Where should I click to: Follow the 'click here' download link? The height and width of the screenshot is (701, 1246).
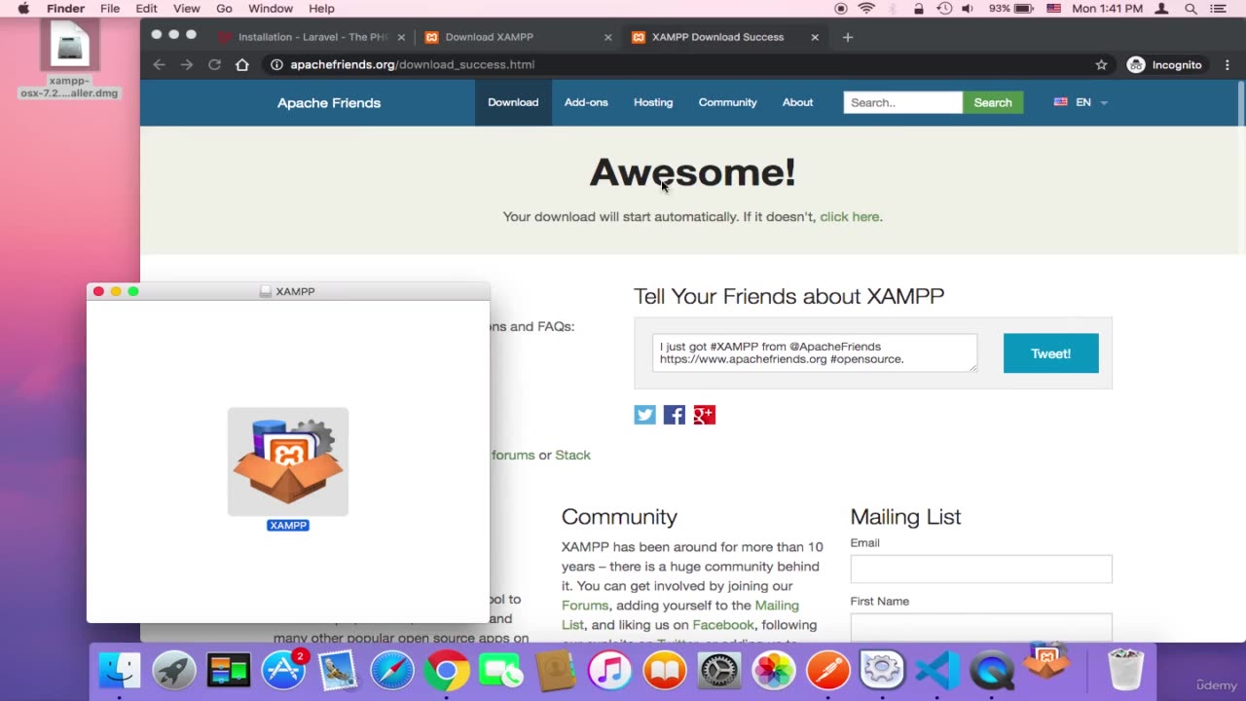point(850,216)
